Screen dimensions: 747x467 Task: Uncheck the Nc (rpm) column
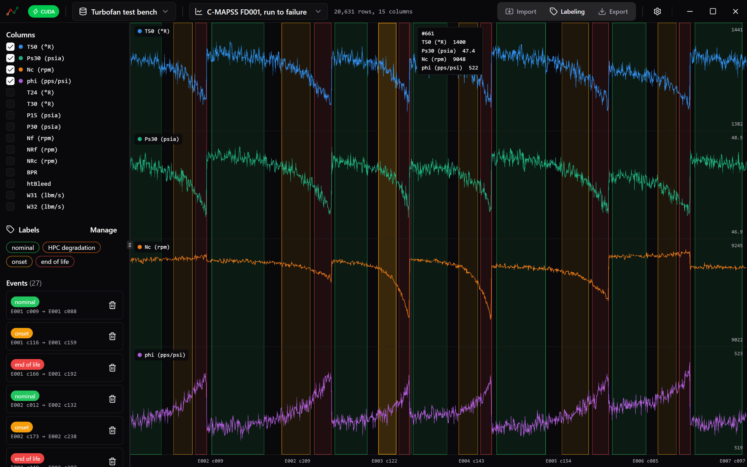click(x=11, y=69)
